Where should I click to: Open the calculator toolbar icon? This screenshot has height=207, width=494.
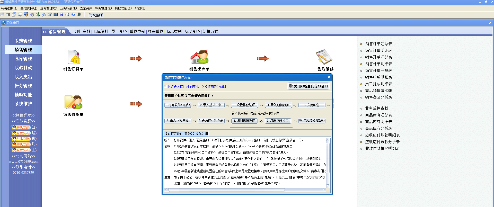[56, 14]
